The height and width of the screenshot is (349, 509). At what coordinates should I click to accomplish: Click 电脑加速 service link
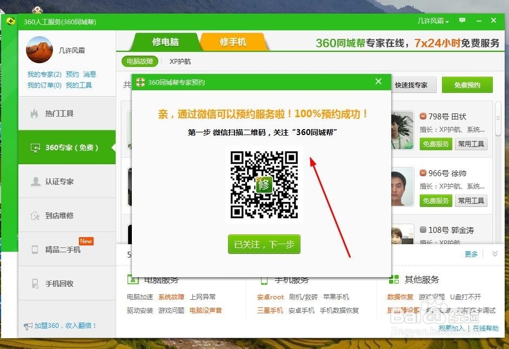[140, 297]
